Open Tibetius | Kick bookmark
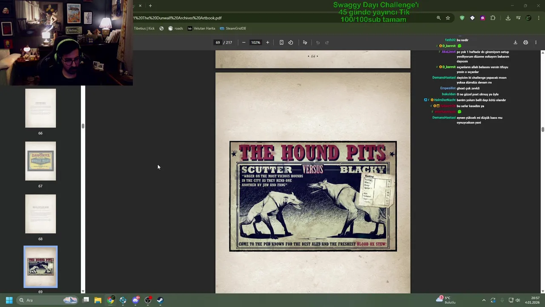545x307 pixels. [144, 28]
